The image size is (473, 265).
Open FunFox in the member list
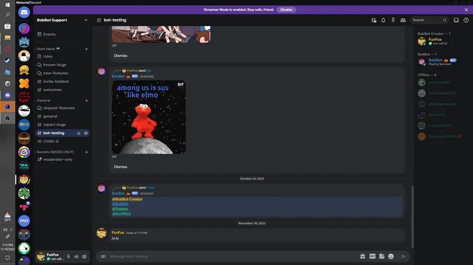443,41
